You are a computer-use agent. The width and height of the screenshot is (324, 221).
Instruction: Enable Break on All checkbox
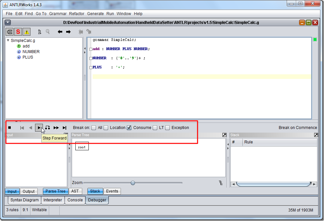pos(94,128)
